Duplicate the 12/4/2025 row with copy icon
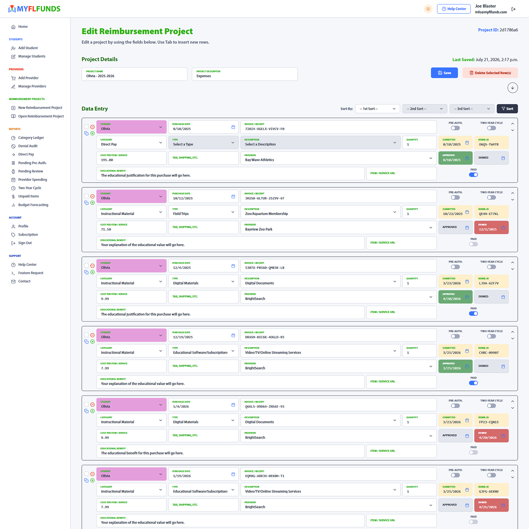The height and width of the screenshot is (529, 529). click(x=86, y=272)
